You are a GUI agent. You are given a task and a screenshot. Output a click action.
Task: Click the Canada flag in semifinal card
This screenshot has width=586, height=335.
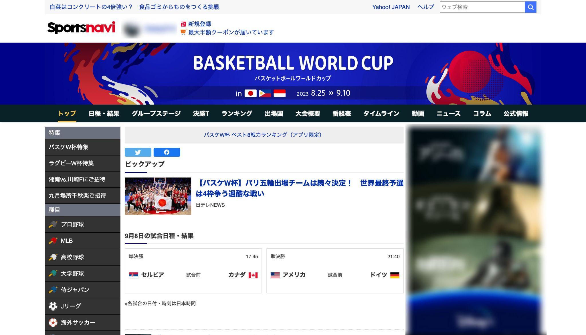(253, 275)
